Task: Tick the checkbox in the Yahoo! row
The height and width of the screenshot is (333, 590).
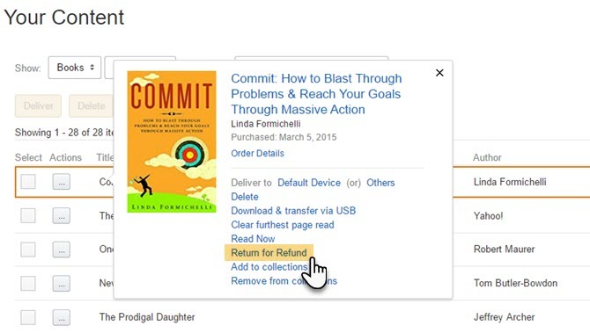Action: tap(28, 216)
